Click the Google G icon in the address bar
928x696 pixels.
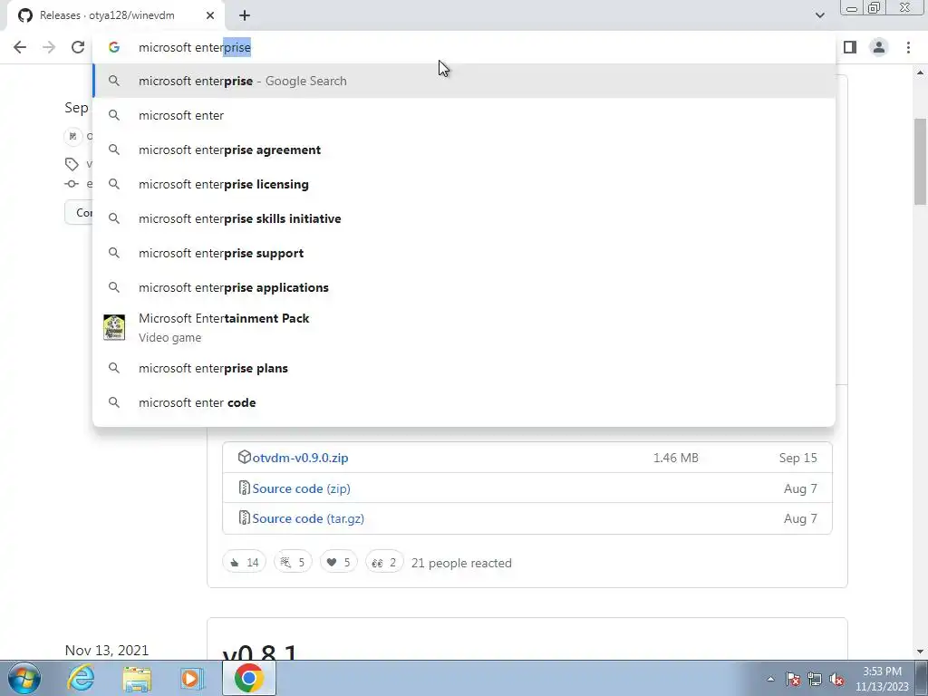114,47
